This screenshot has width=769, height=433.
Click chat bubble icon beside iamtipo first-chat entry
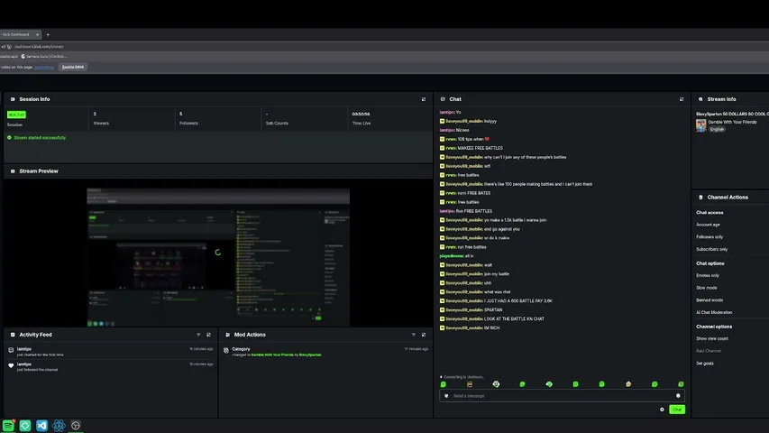11,350
